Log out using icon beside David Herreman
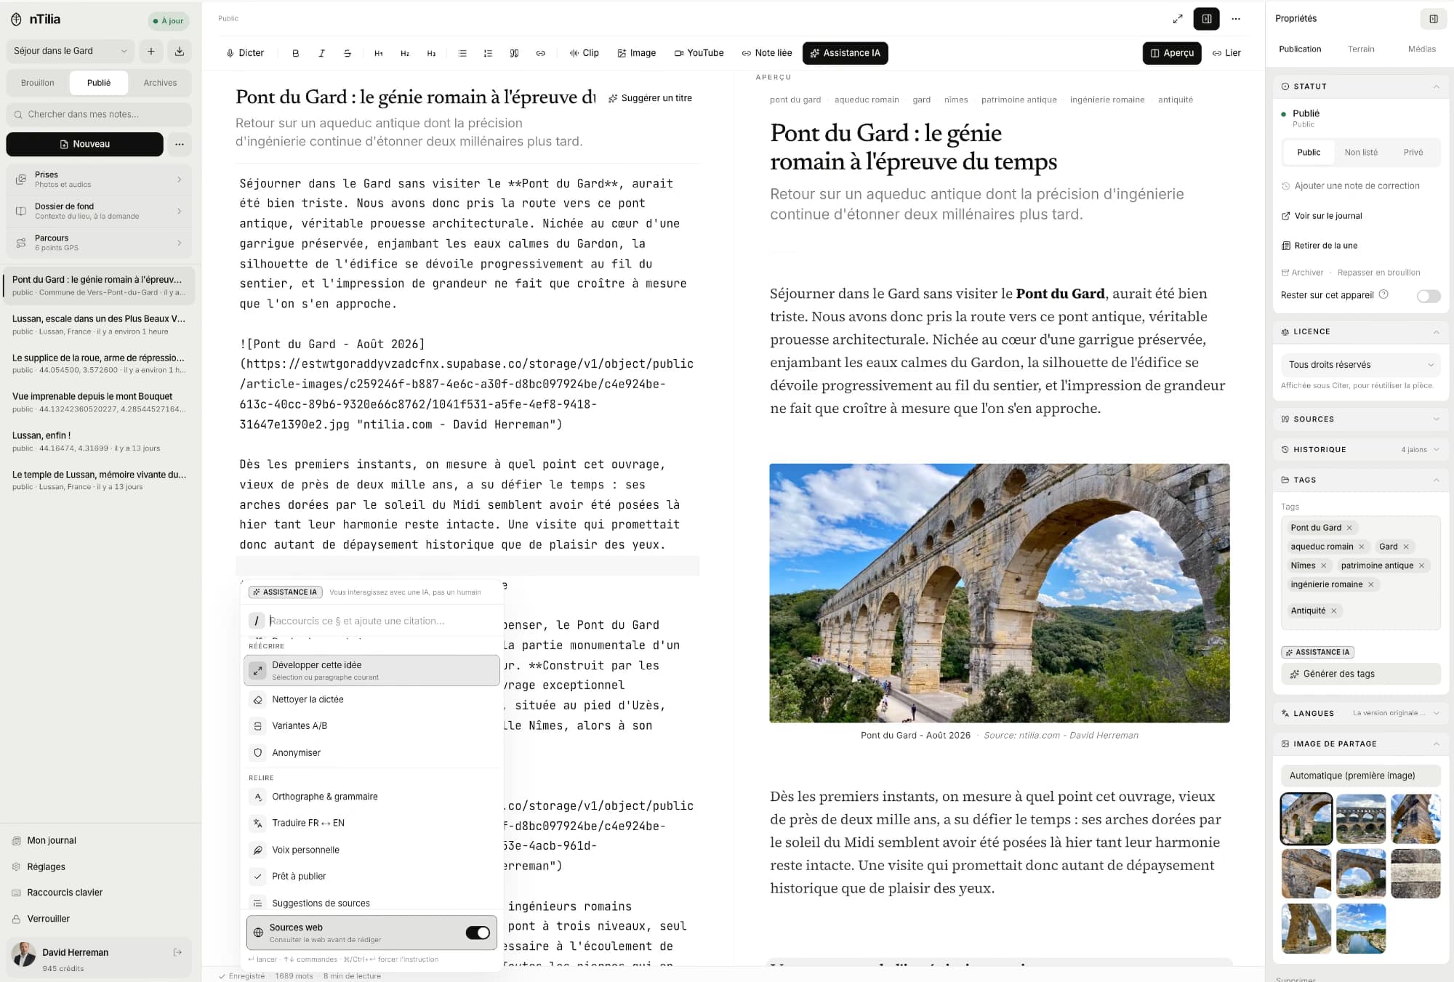The image size is (1454, 982). tap(177, 952)
